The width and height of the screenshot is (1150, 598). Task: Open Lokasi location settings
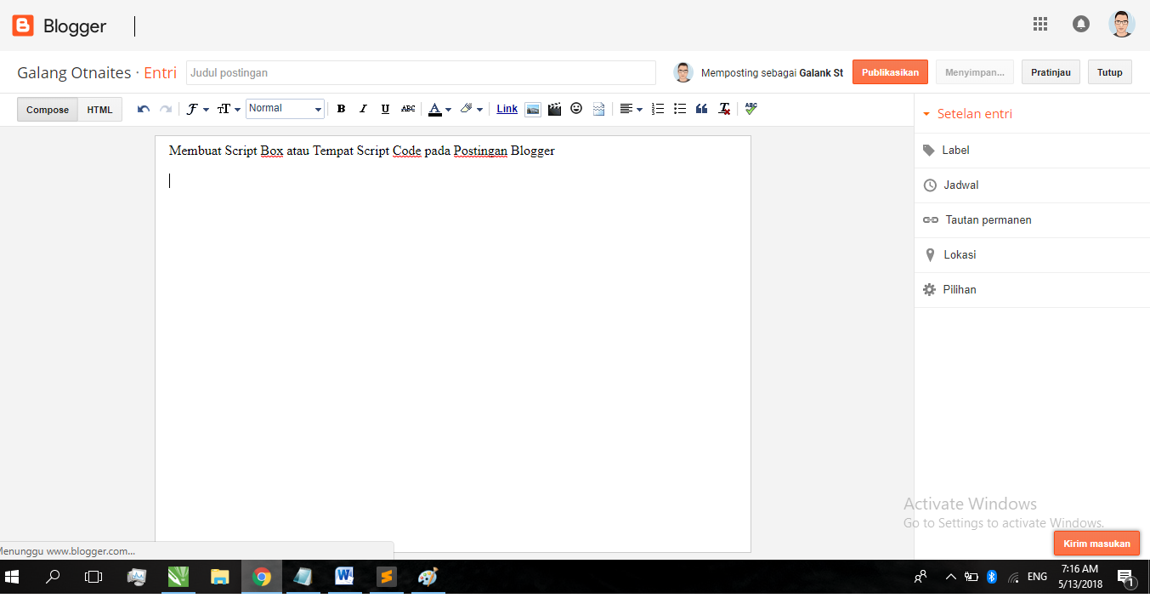point(1032,255)
